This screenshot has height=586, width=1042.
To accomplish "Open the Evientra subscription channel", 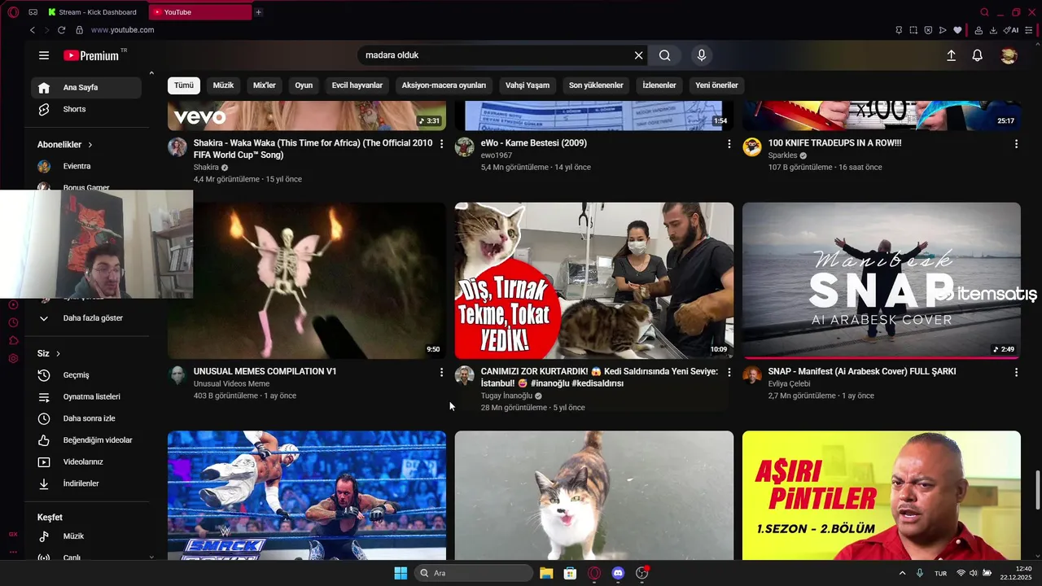I will coord(86,166).
